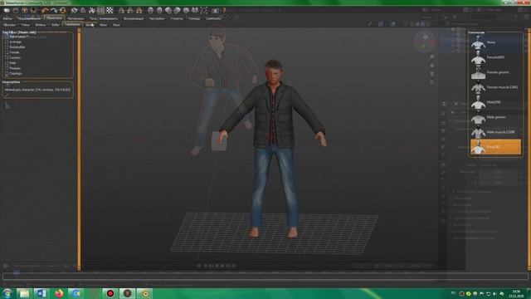531x299 pixels.
Task: Click the circular Reset model icon
Action: click(63, 11)
